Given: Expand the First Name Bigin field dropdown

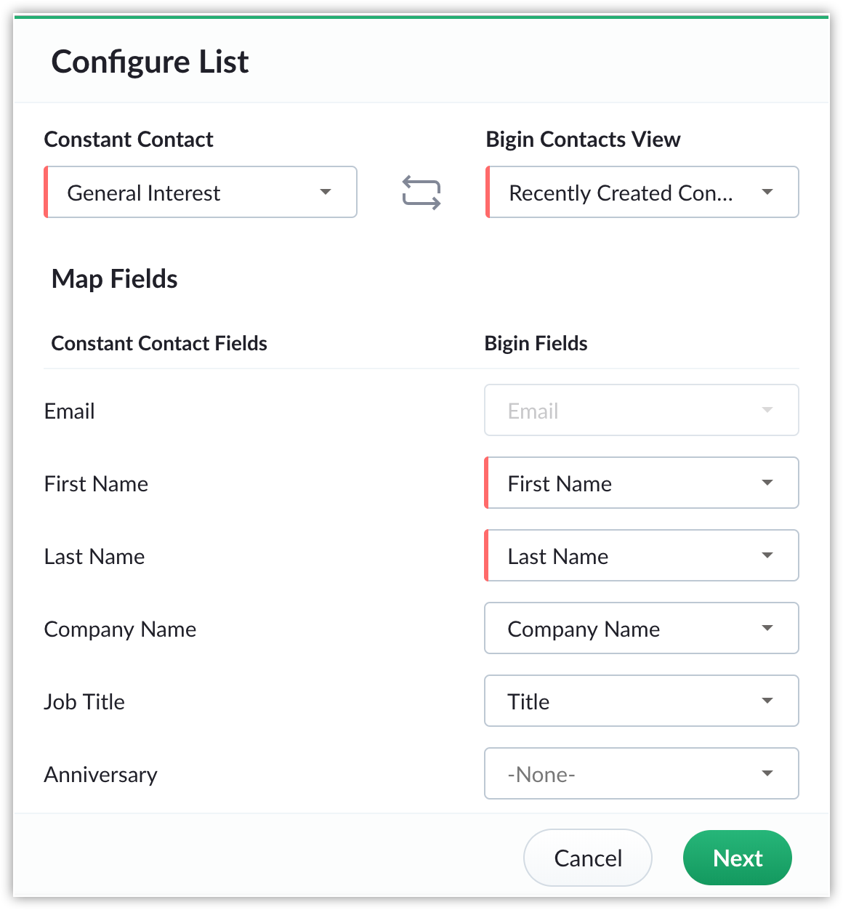Looking at the screenshot, I should (642, 483).
